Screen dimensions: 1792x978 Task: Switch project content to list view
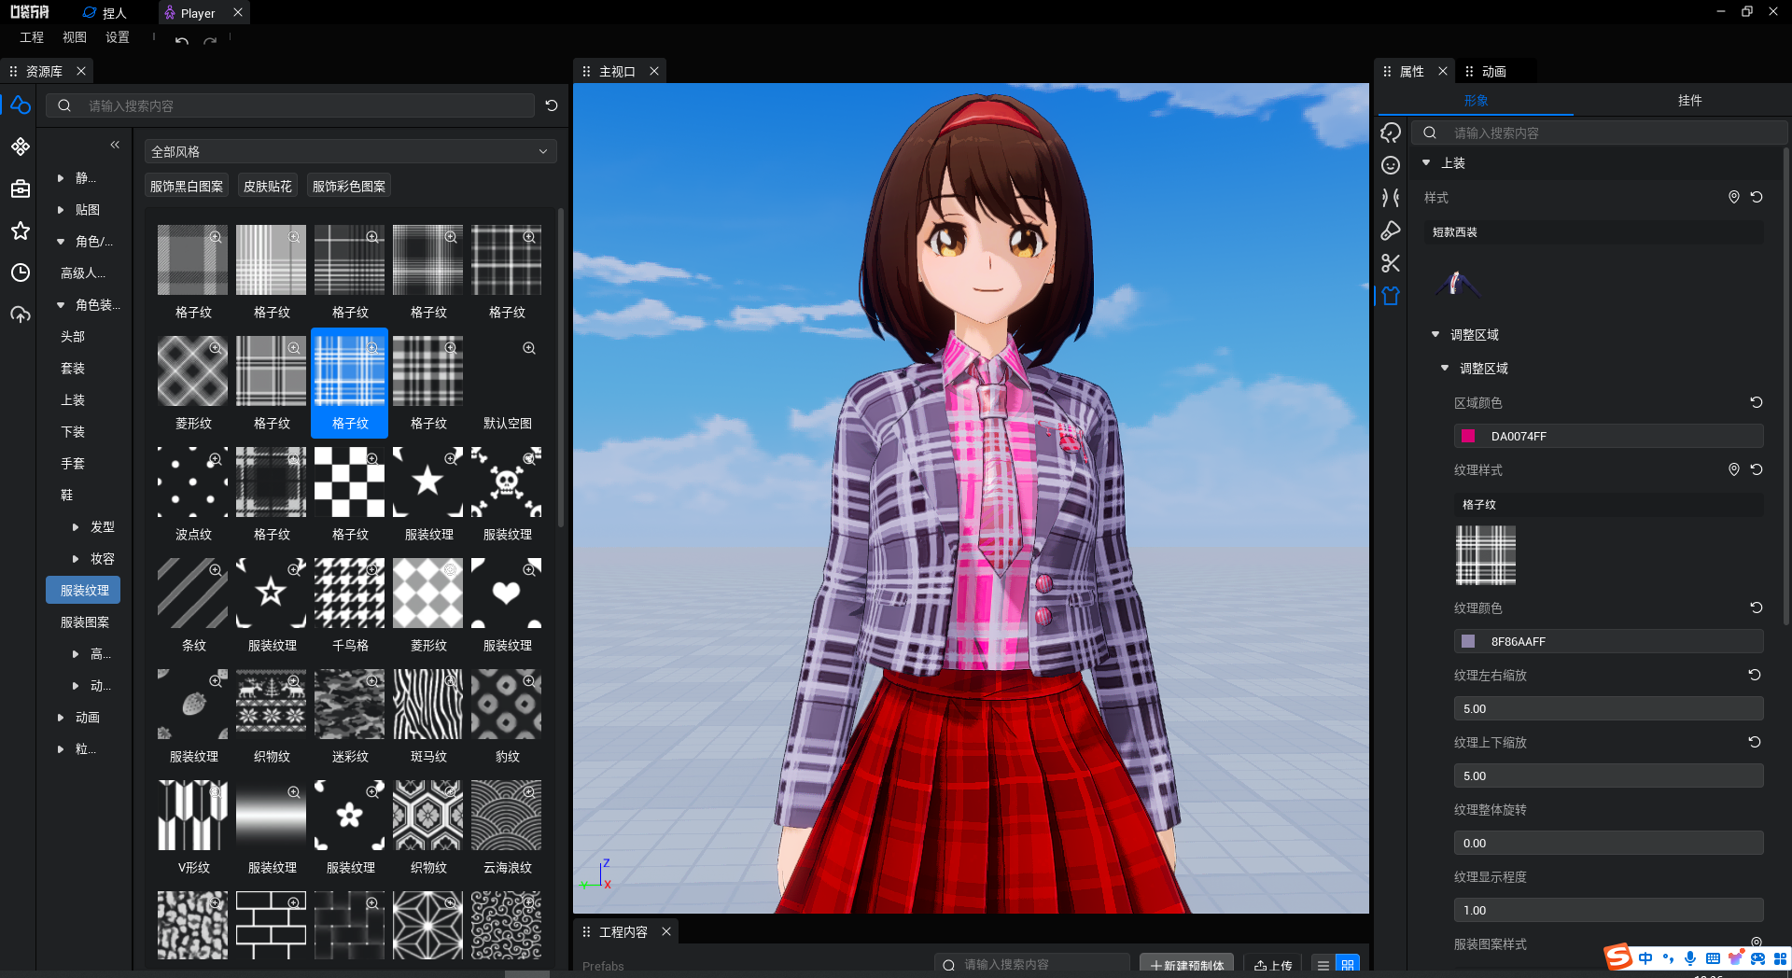(1323, 965)
